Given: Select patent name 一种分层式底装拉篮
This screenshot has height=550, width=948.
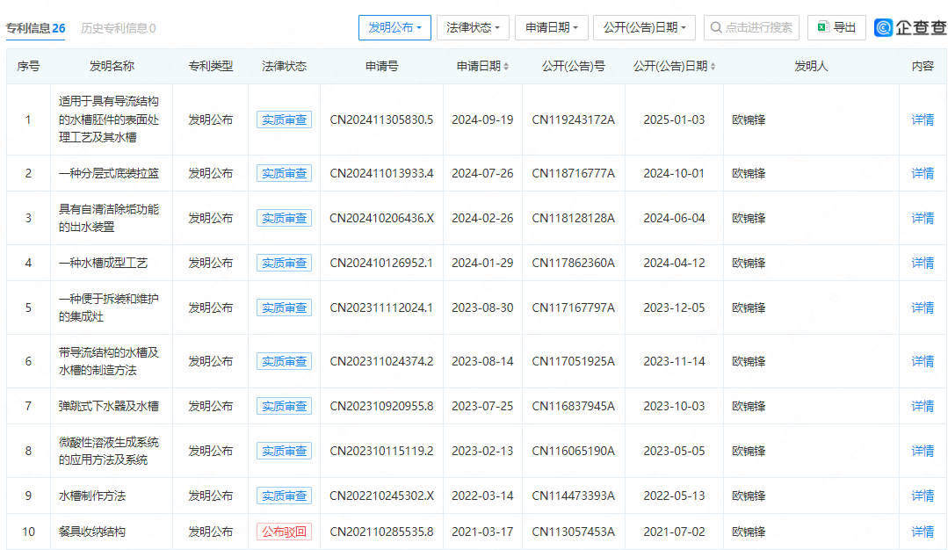Looking at the screenshot, I should pos(109,173).
